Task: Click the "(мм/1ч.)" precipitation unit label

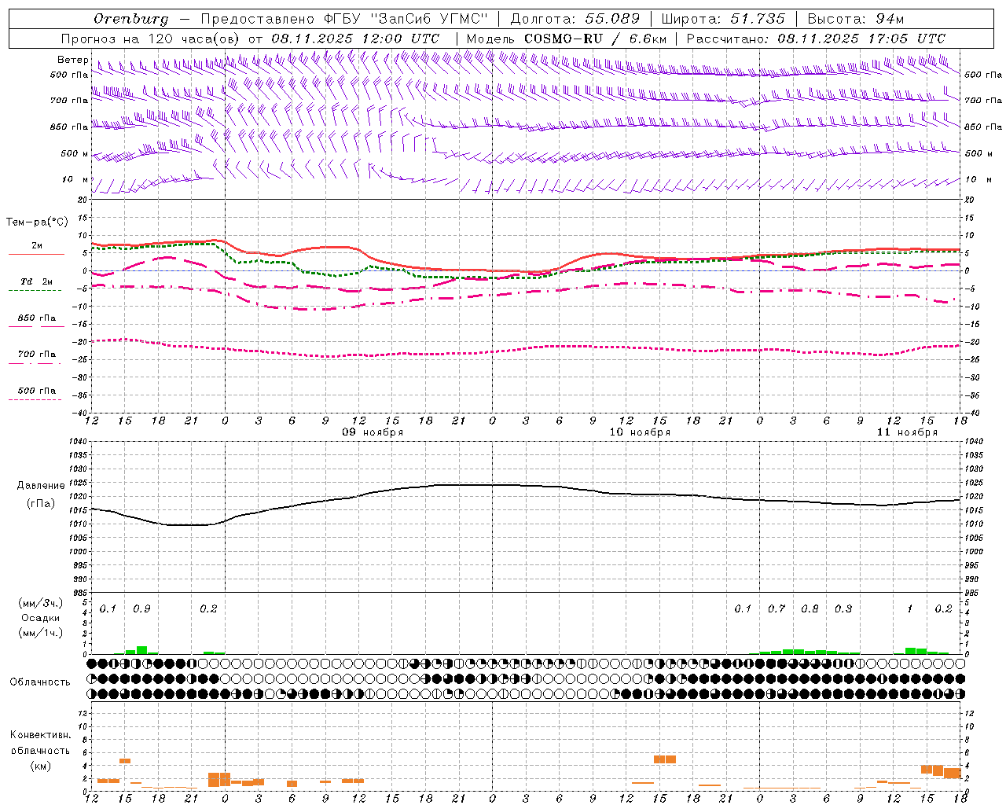Action: [42, 633]
